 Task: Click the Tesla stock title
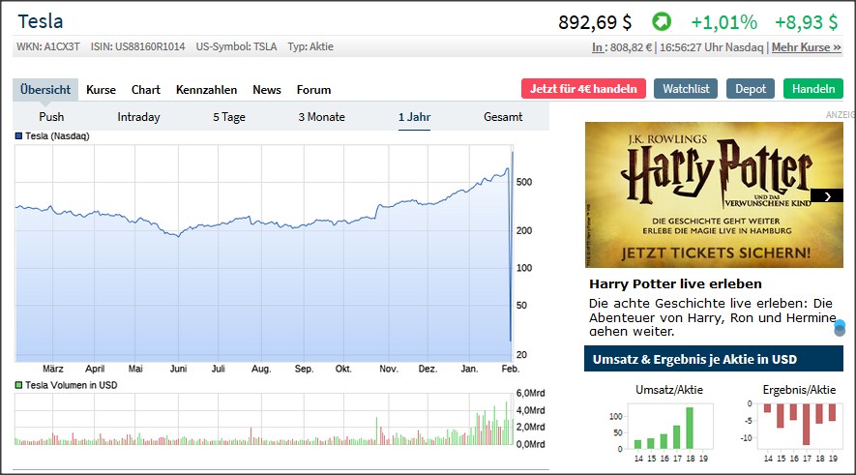coord(41,21)
